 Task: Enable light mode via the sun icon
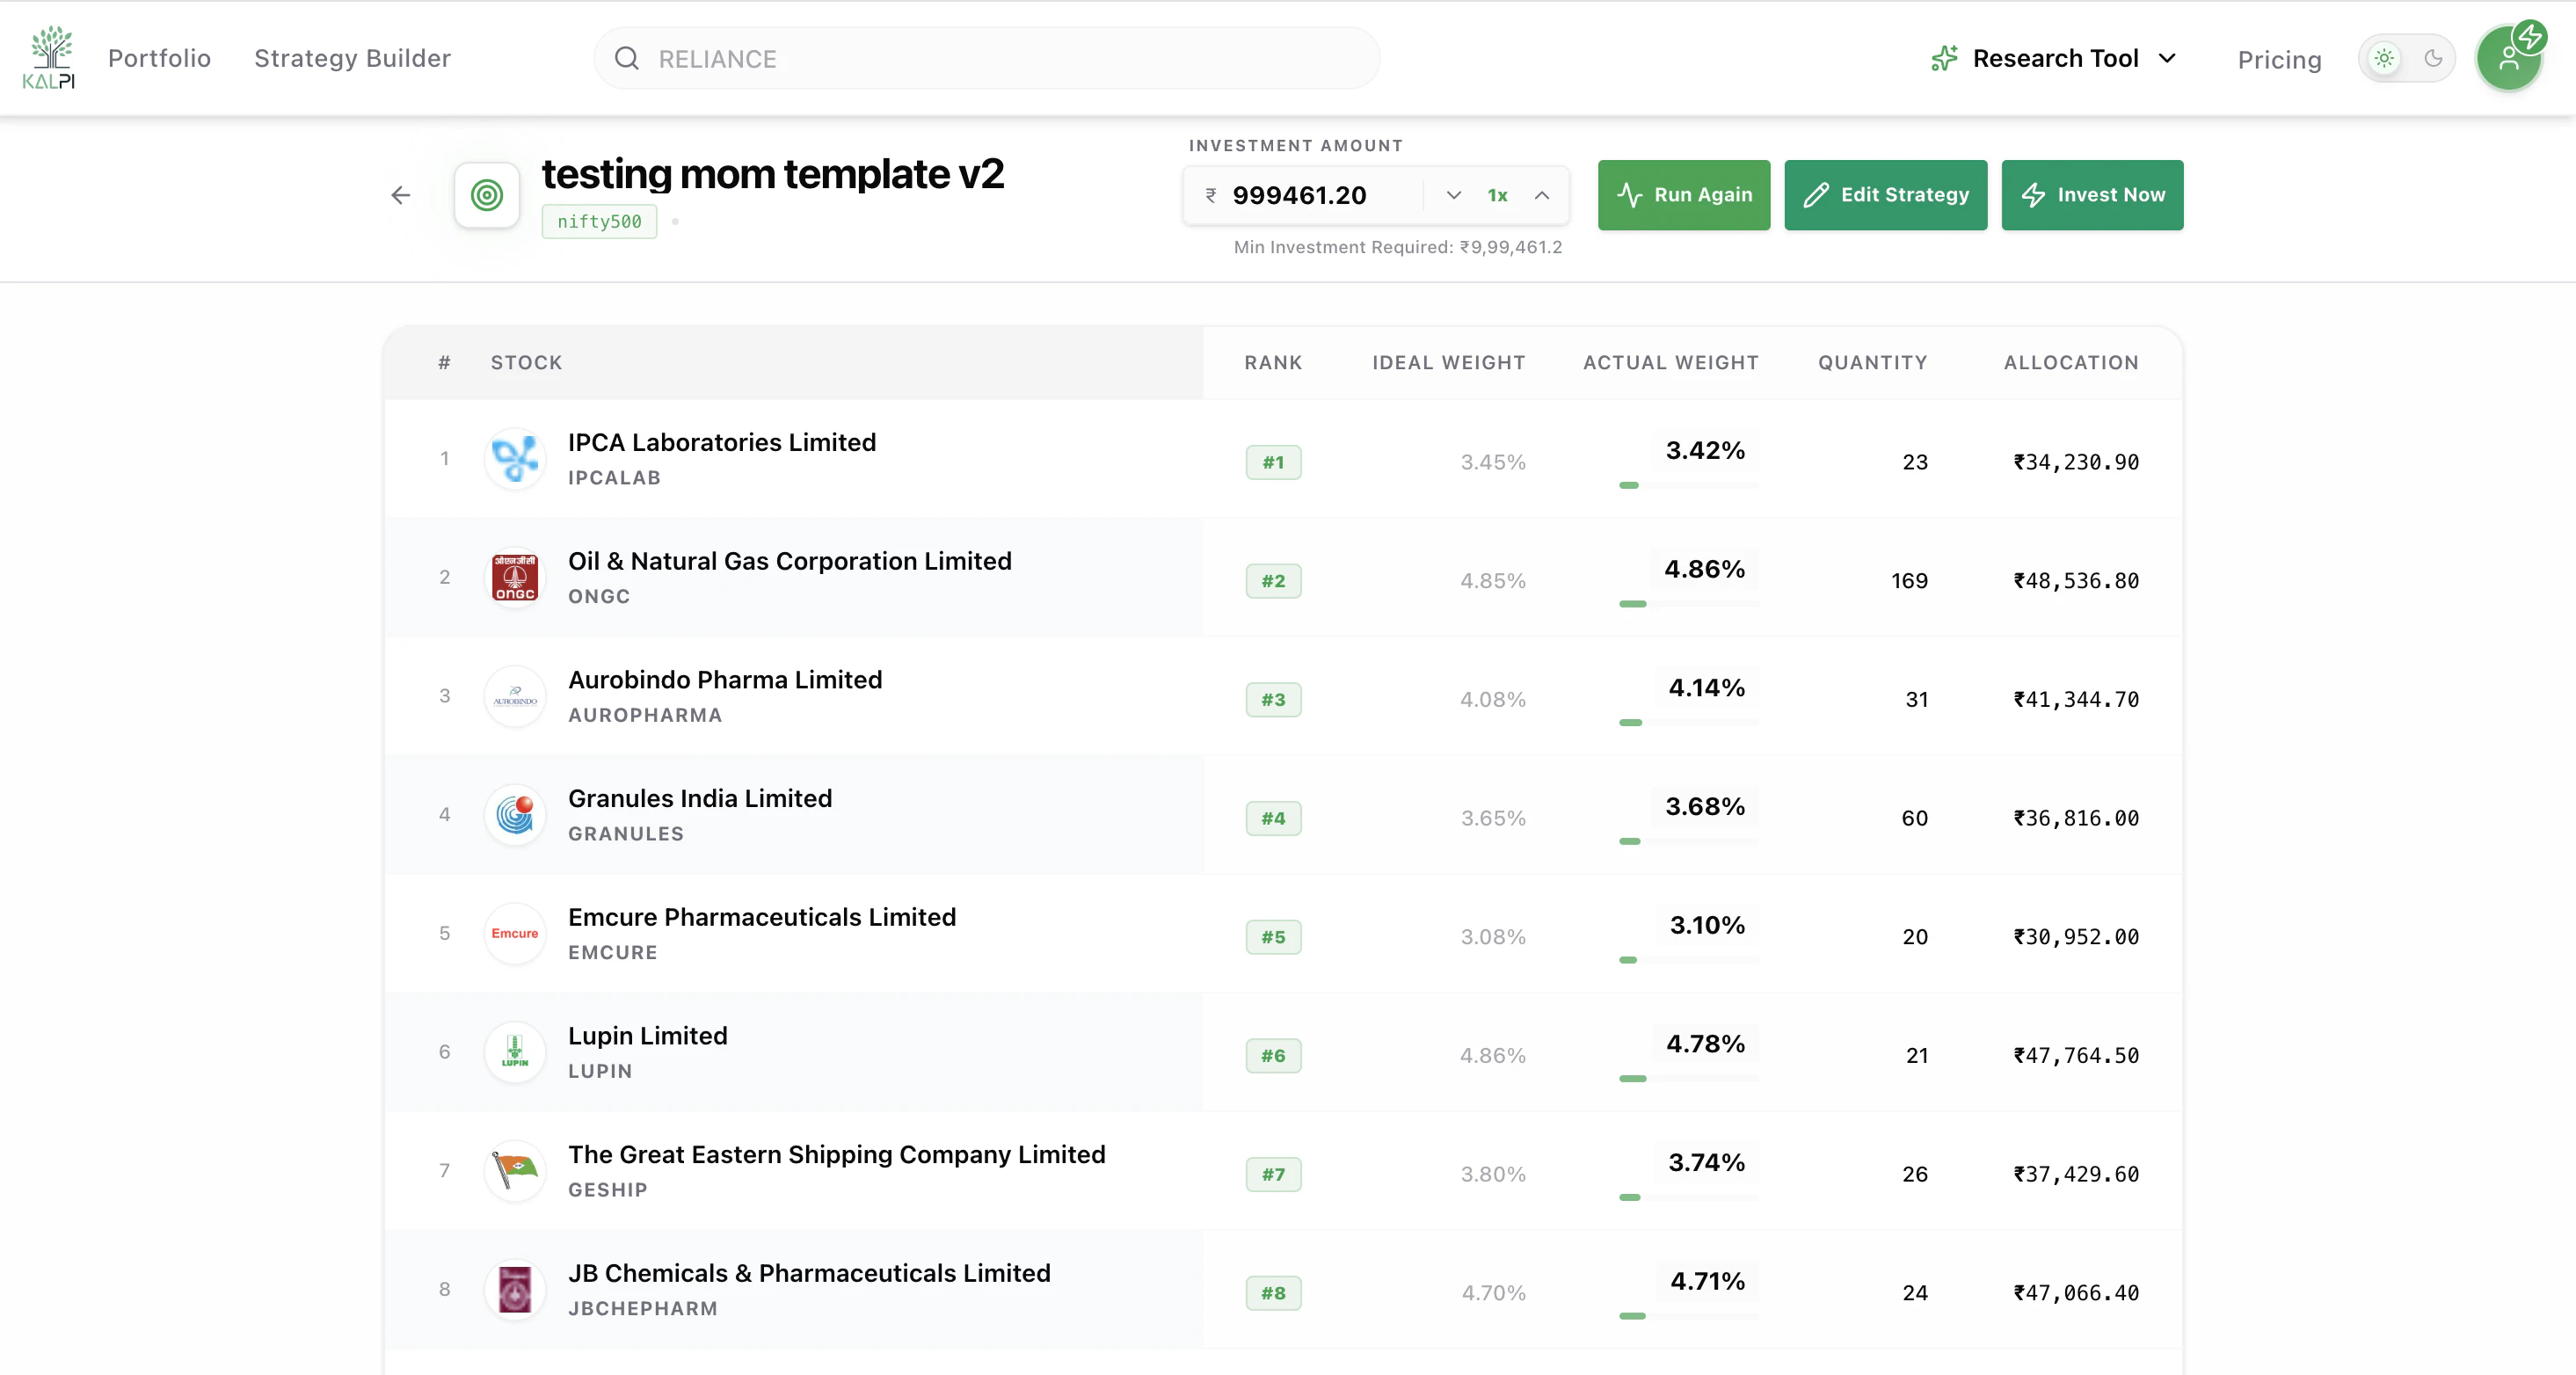coord(2384,57)
